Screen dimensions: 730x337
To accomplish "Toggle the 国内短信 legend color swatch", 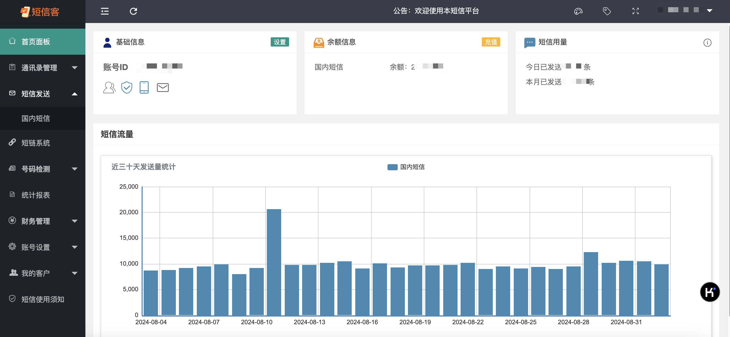I will click(392, 167).
